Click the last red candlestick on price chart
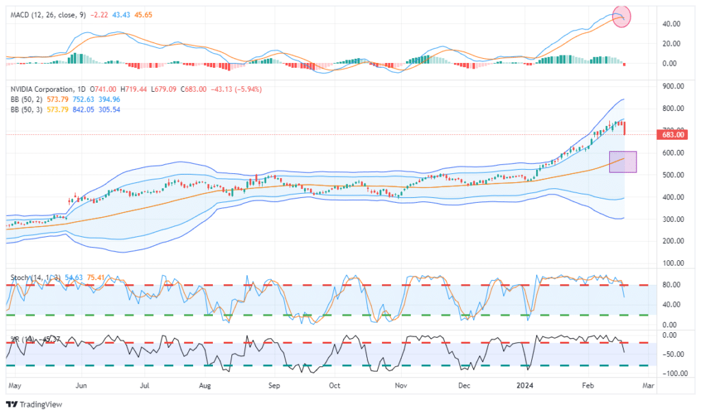Screen dimensions: 701x415 point(624,128)
